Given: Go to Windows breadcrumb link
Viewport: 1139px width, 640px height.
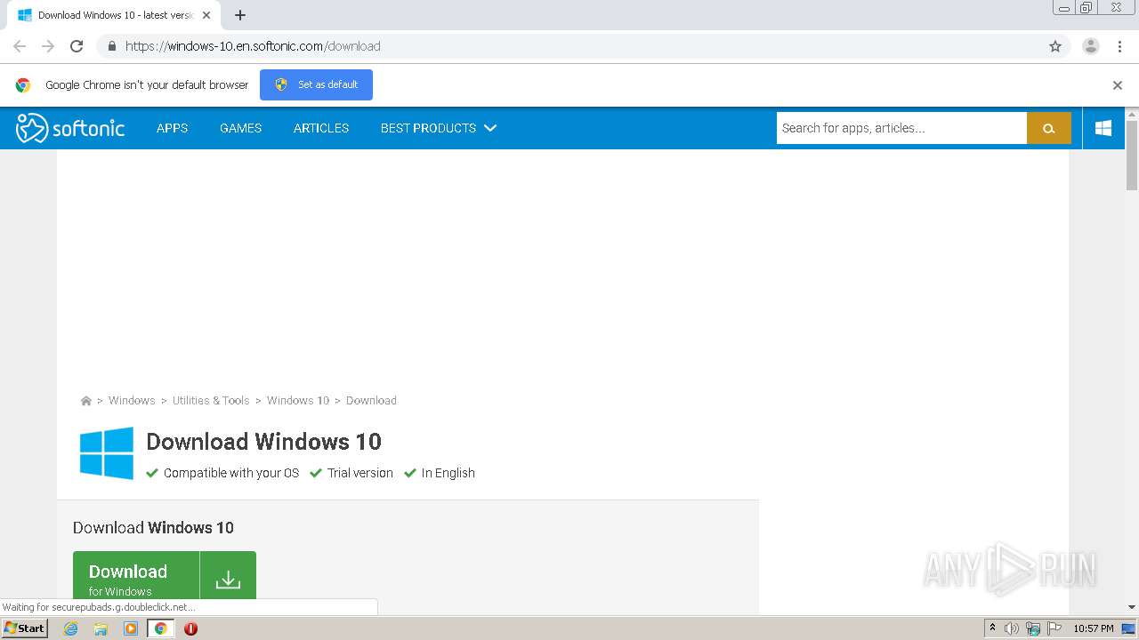Looking at the screenshot, I should [132, 401].
